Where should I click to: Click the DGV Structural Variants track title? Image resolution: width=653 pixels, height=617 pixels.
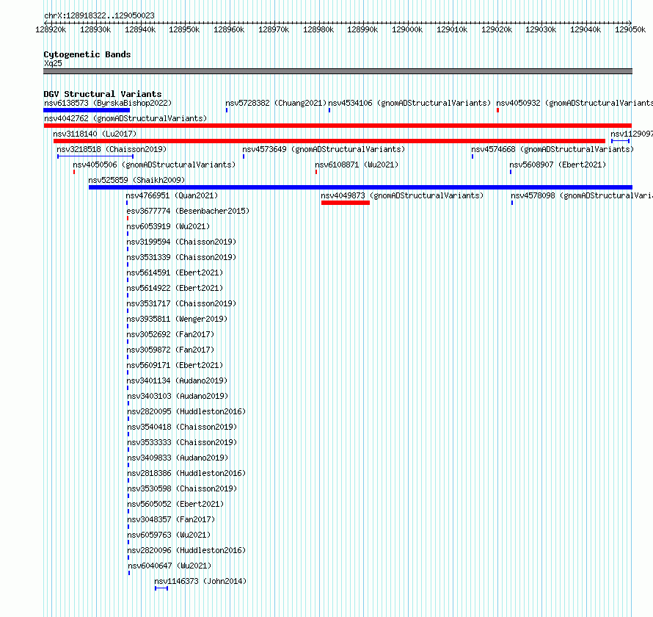(103, 94)
